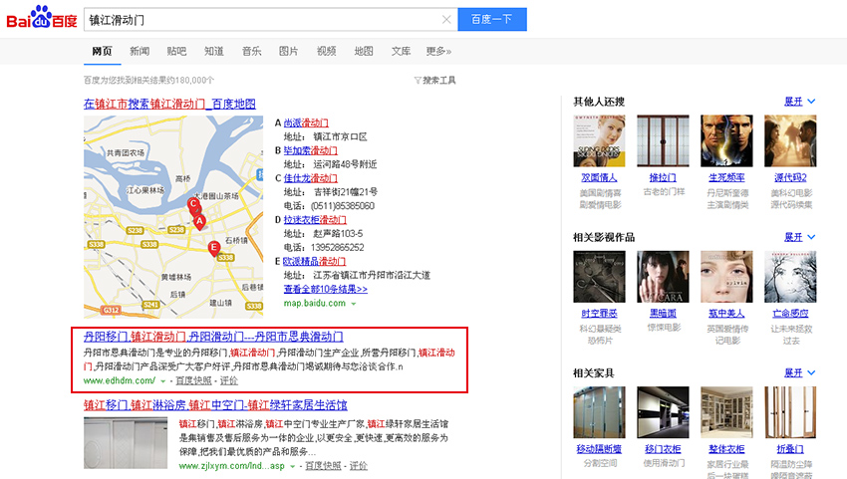Open the 佳仕龙滑动门 listing

(310, 178)
